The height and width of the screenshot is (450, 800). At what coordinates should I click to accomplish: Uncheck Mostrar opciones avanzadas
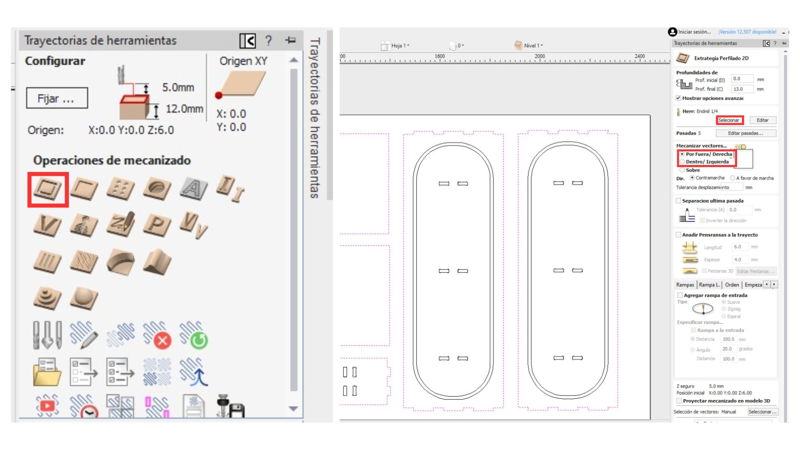coord(679,98)
